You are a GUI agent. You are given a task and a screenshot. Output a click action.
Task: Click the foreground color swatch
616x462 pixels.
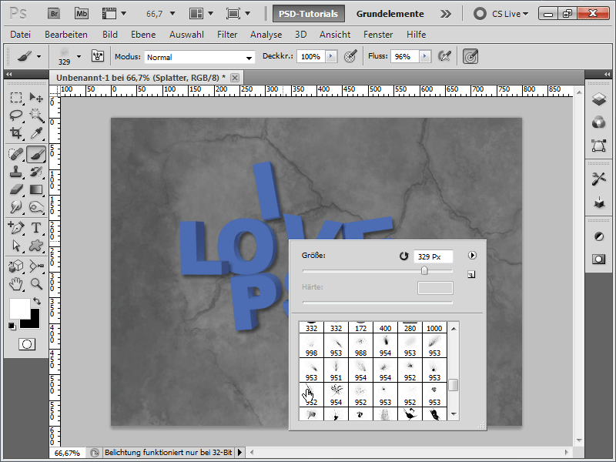(x=20, y=309)
